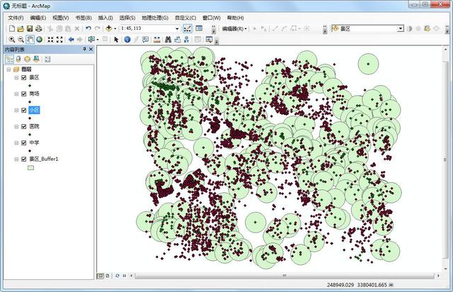Viewport: 453px width, 292px height.
Task: Select the Measure ruler tool
Action: click(157, 40)
